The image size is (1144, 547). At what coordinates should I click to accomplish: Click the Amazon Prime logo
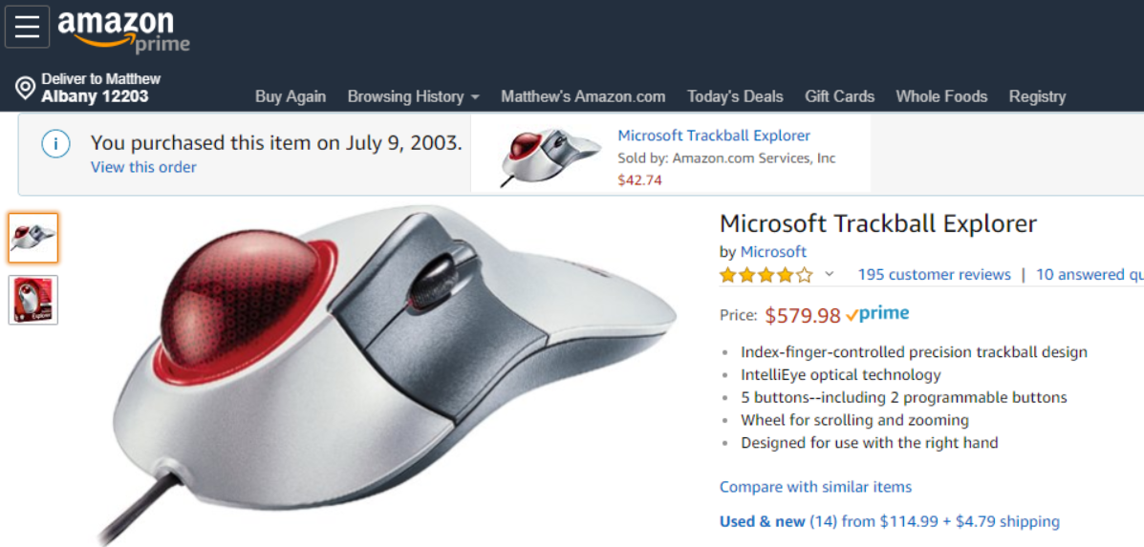point(122,32)
